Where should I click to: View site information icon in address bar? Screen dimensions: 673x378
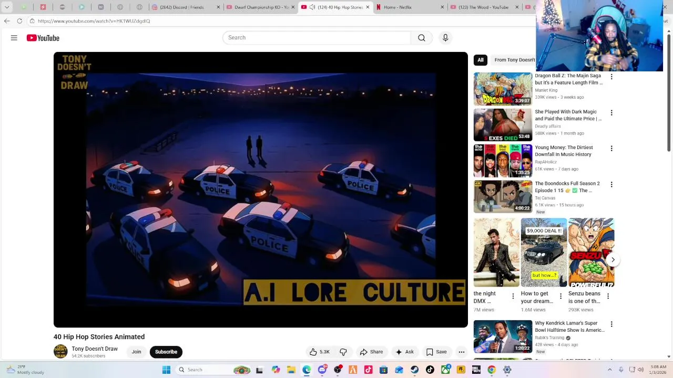click(32, 21)
